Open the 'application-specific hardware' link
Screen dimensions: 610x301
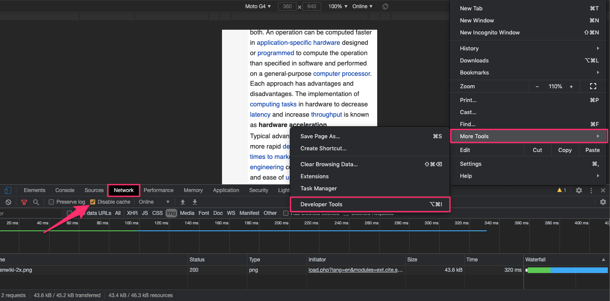pos(298,43)
